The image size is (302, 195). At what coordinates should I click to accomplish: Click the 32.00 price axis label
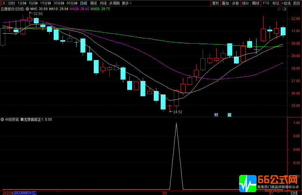(x=296, y=19)
